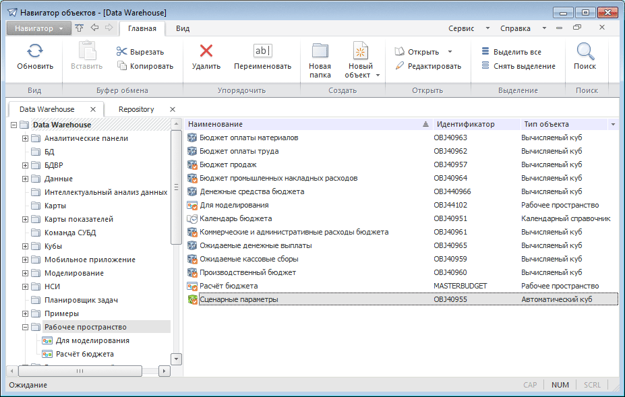Expand the Моделирование folder node
This screenshot has height=397, width=625.
pos(25,274)
